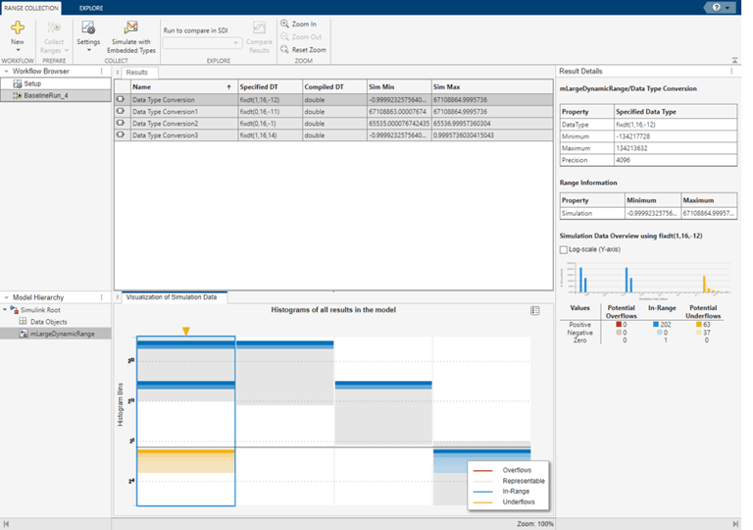Image resolution: width=753 pixels, height=530 pixels.
Task: Select Data Type Conversion1 row name
Action: (x=165, y=112)
